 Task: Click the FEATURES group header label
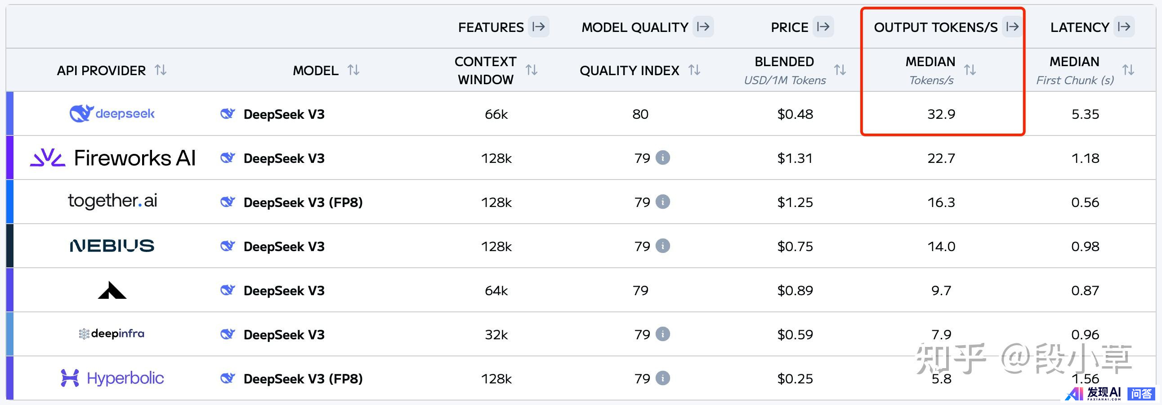(x=491, y=27)
